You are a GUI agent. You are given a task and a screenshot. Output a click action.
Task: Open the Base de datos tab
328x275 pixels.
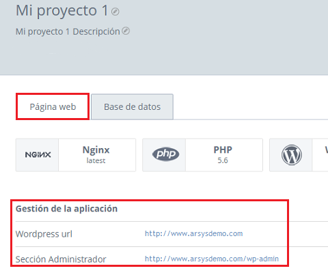[x=133, y=106]
